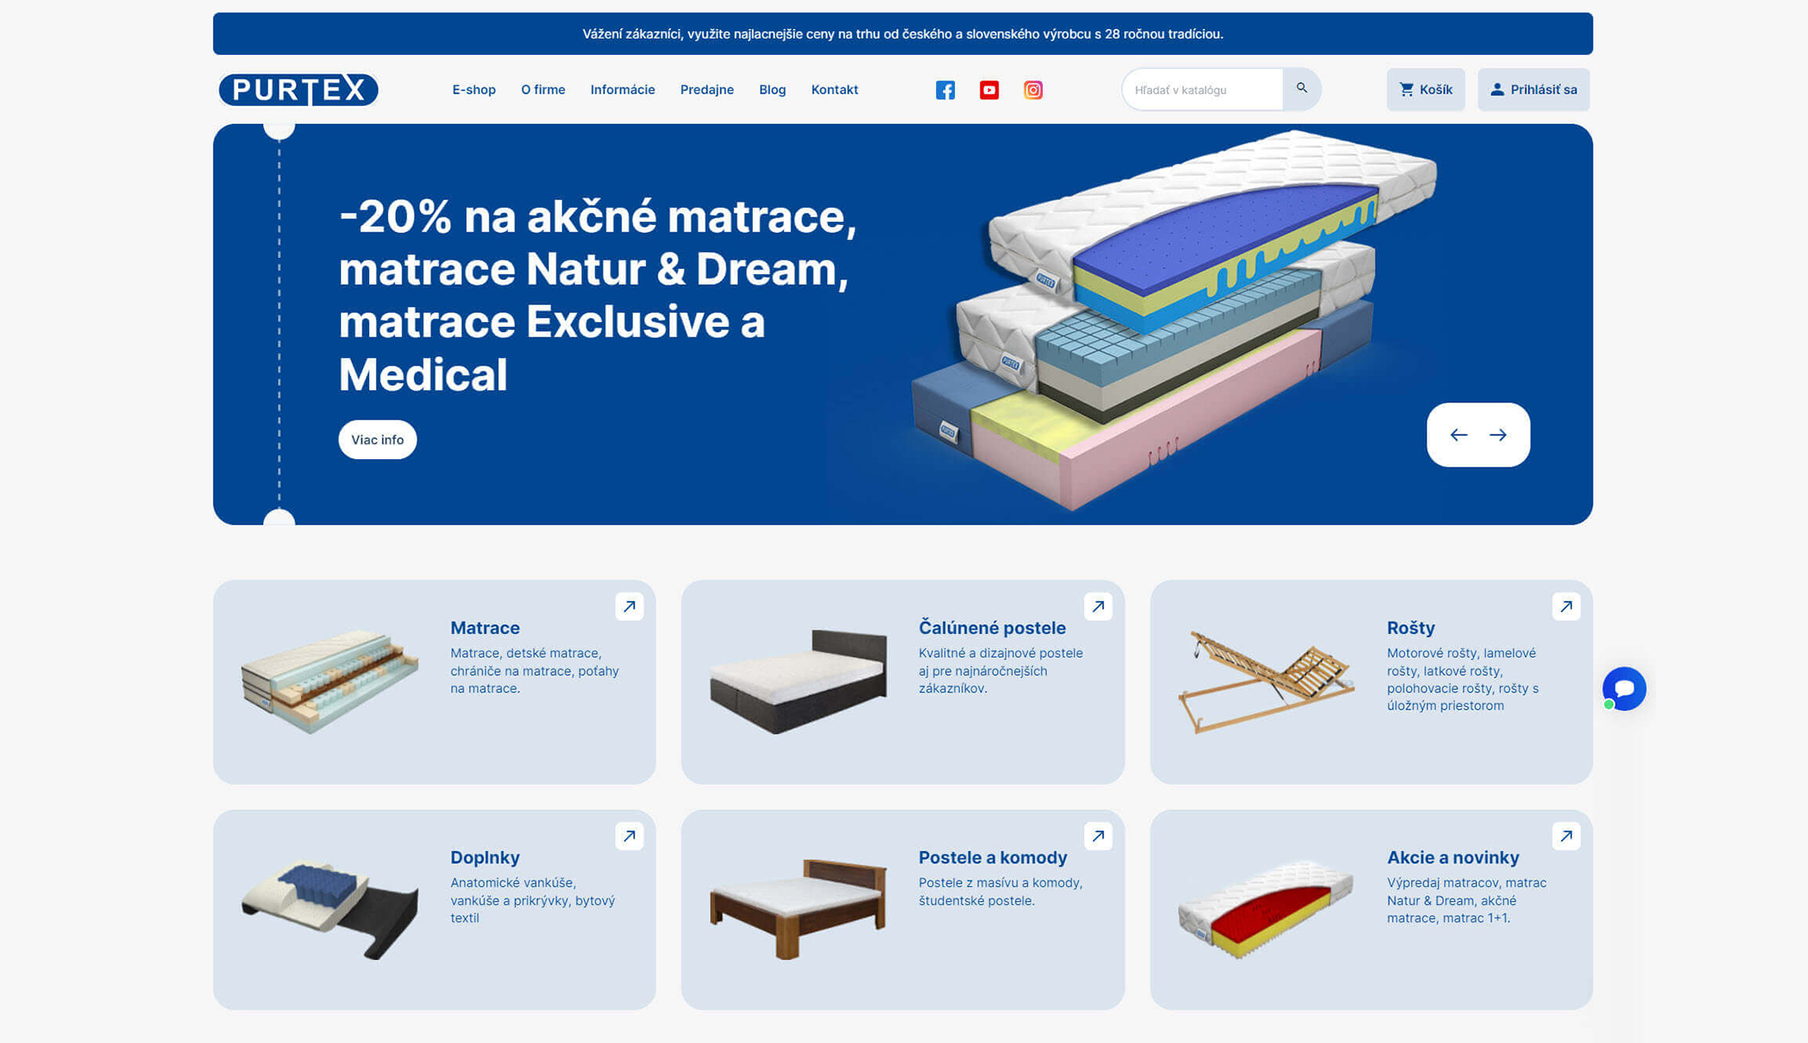This screenshot has width=1808, height=1043.
Task: Open the live chat bubble icon
Action: click(1624, 689)
